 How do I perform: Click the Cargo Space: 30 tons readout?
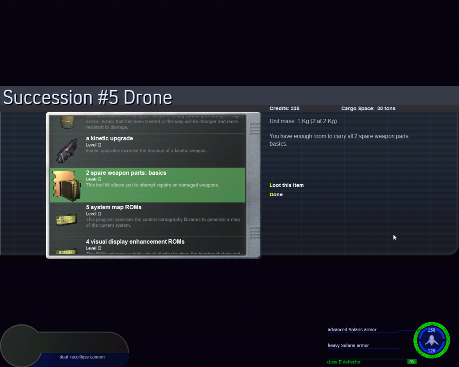[368, 108]
